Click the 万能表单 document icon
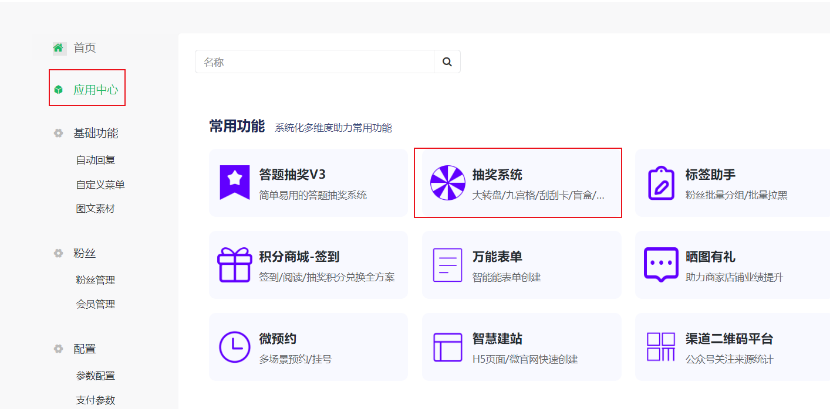830x409 pixels. point(447,265)
